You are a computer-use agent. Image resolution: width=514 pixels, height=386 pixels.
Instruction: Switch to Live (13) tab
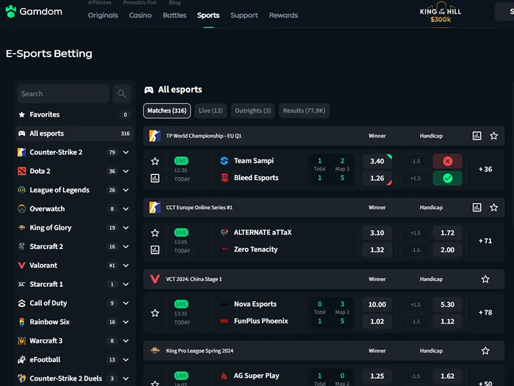(x=211, y=111)
